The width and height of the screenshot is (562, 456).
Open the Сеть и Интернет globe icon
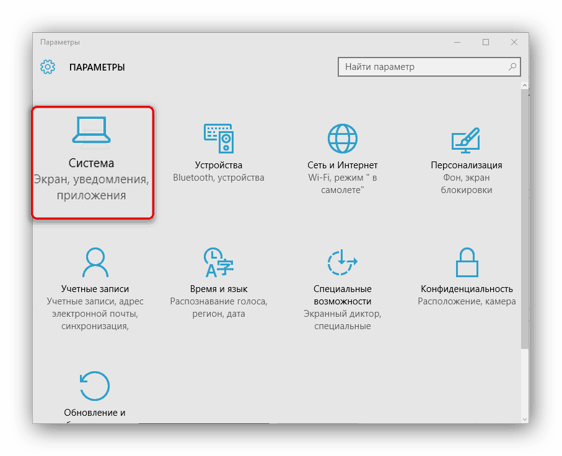point(342,139)
